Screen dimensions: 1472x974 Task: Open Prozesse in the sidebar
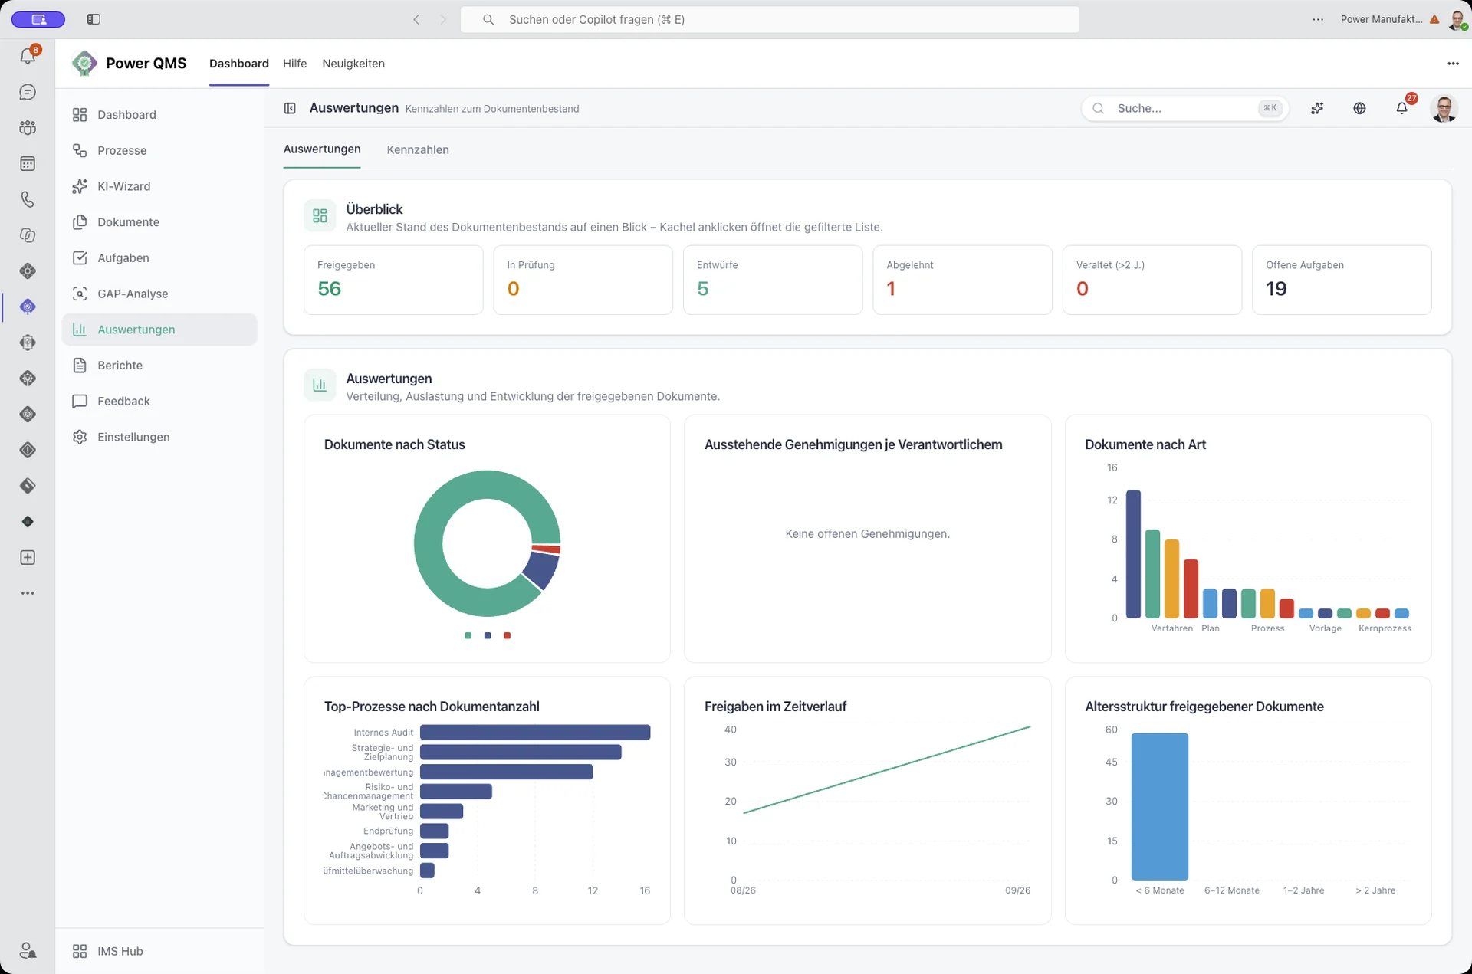pos(159,150)
